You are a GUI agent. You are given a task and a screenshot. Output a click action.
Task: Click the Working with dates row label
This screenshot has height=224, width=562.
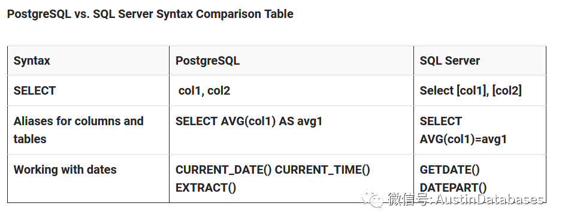click(x=65, y=169)
